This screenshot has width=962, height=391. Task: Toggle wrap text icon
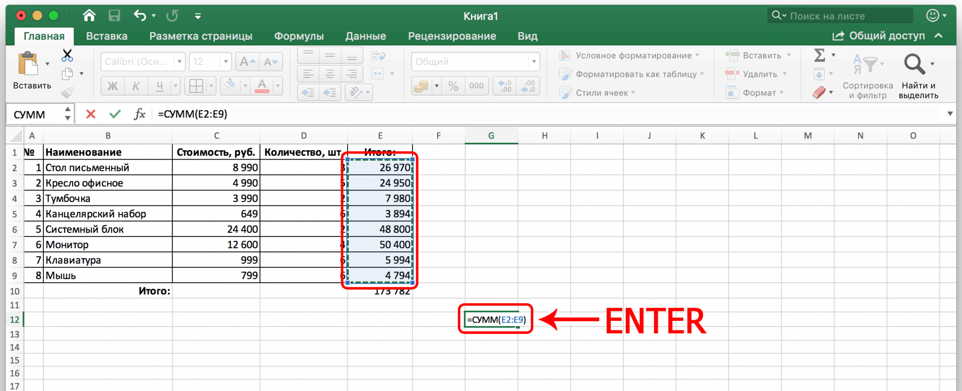click(378, 56)
